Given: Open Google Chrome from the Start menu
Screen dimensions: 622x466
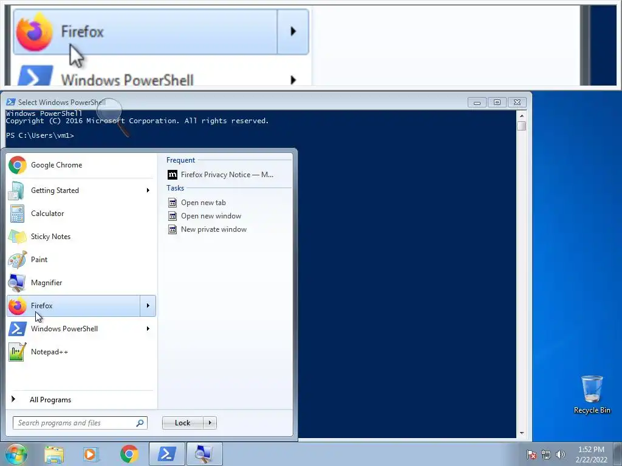Looking at the screenshot, I should click(81, 165).
